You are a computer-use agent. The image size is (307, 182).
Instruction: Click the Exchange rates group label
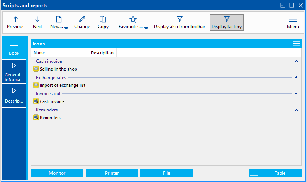coord(51,78)
